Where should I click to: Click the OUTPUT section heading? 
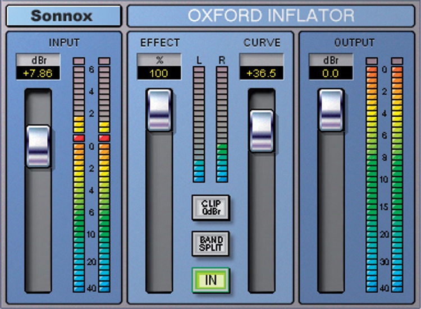354,43
